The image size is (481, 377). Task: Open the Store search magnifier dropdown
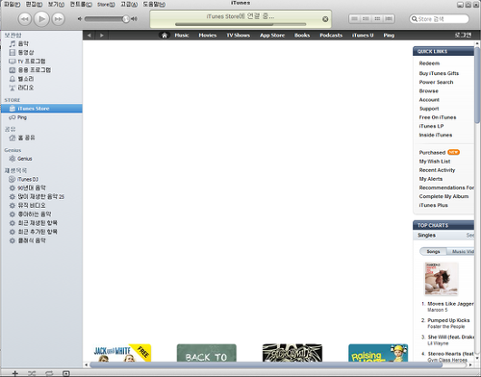[415, 19]
